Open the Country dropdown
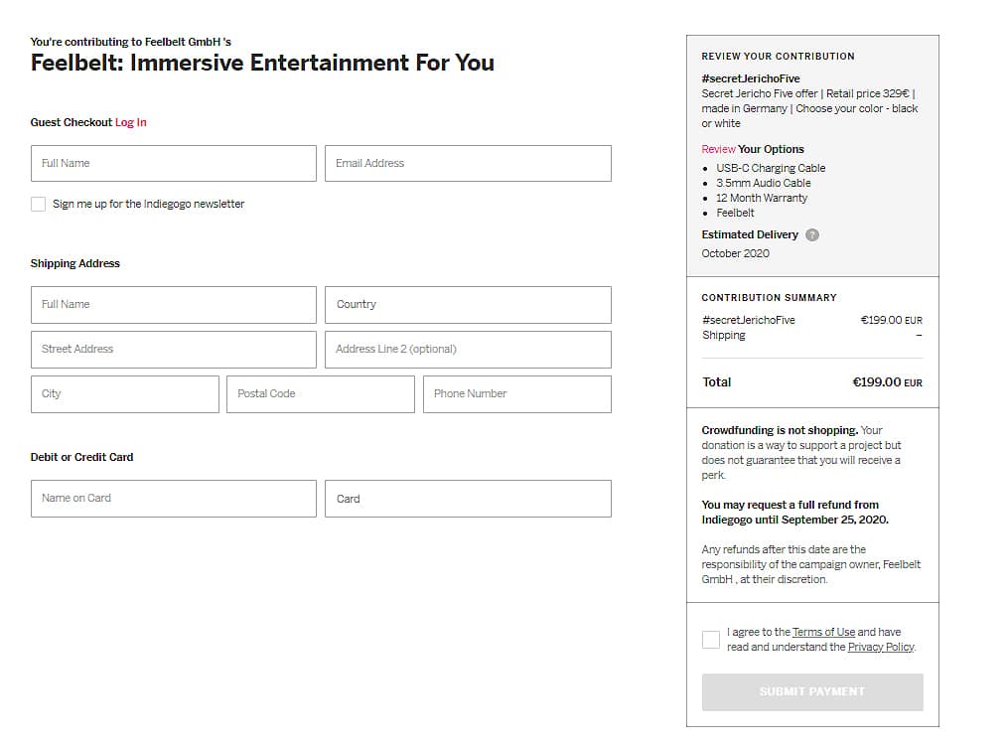This screenshot has width=1007, height=747. [468, 304]
